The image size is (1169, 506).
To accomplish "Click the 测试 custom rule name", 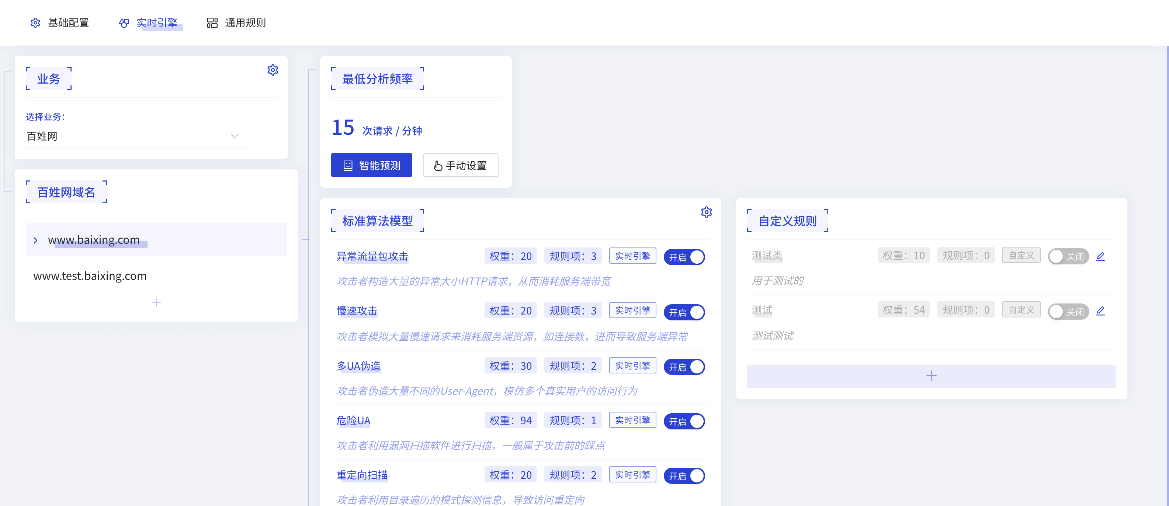I will [x=762, y=310].
